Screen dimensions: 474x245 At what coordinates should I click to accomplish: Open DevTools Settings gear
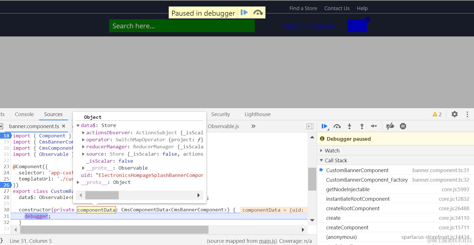pos(455,114)
